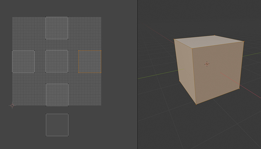Select the cube's left side face
This screenshot has height=149, width=261.
[x=185, y=70]
